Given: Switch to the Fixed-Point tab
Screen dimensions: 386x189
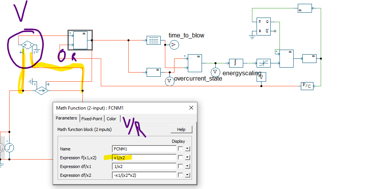Looking at the screenshot, I should pos(92,119).
